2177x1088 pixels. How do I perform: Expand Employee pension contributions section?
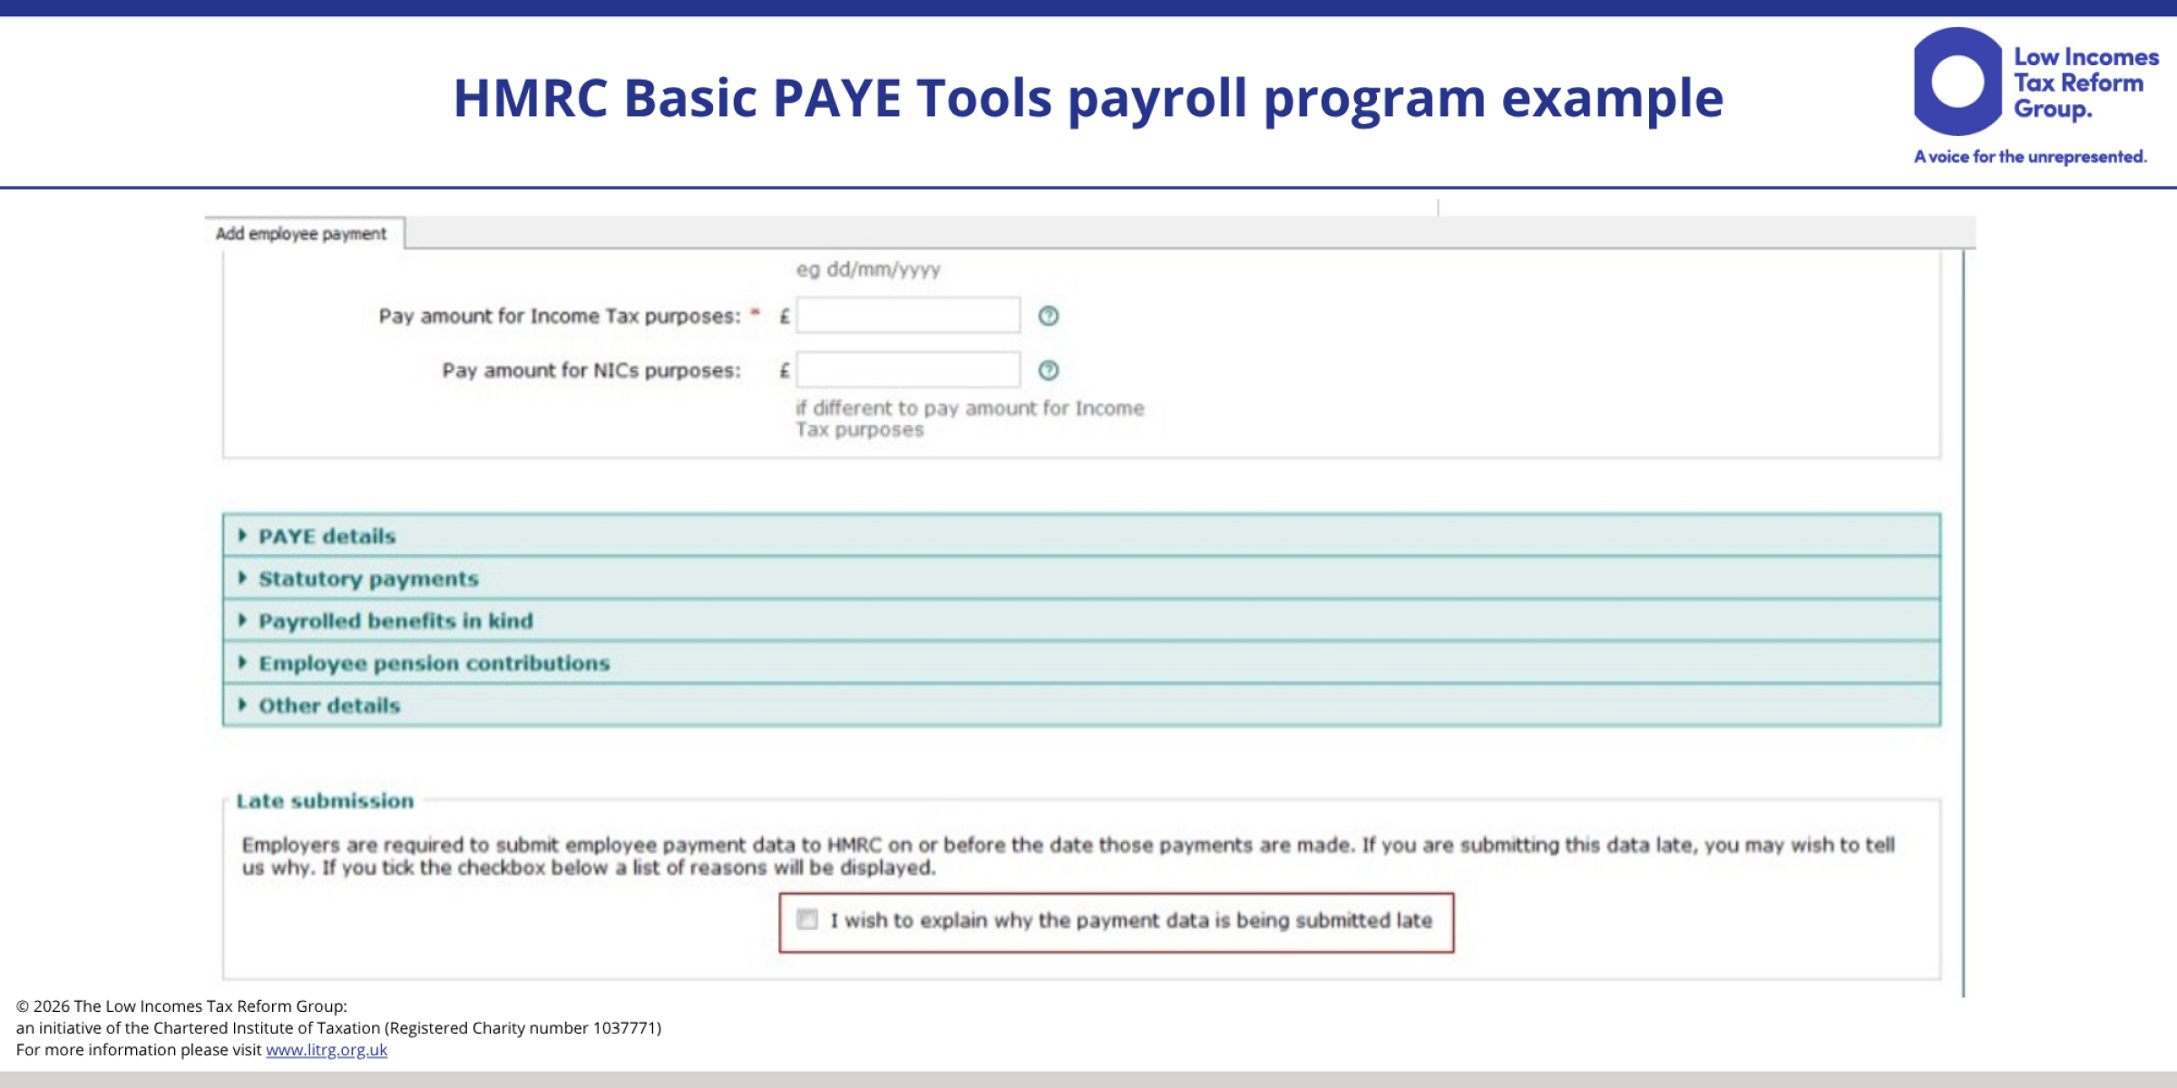point(1081,663)
